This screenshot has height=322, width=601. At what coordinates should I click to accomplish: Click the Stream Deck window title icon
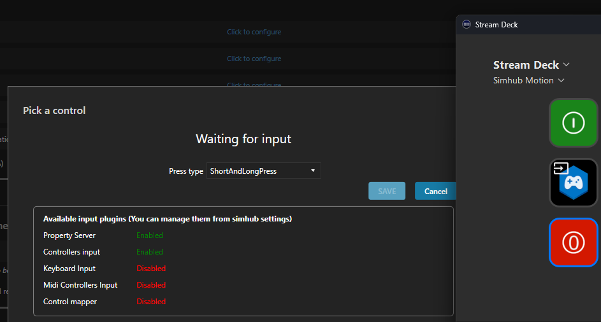467,25
